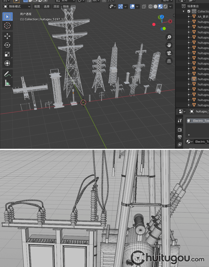Switch to orthographic grid view
Screen dimensions: 209x267
click(169, 61)
